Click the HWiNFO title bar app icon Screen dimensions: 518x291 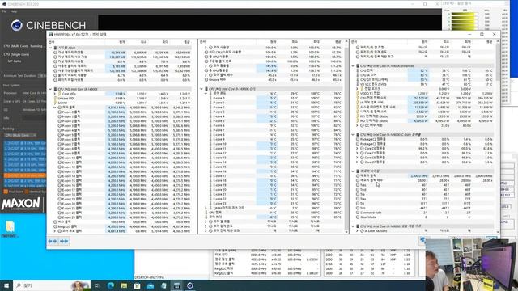point(50,34)
